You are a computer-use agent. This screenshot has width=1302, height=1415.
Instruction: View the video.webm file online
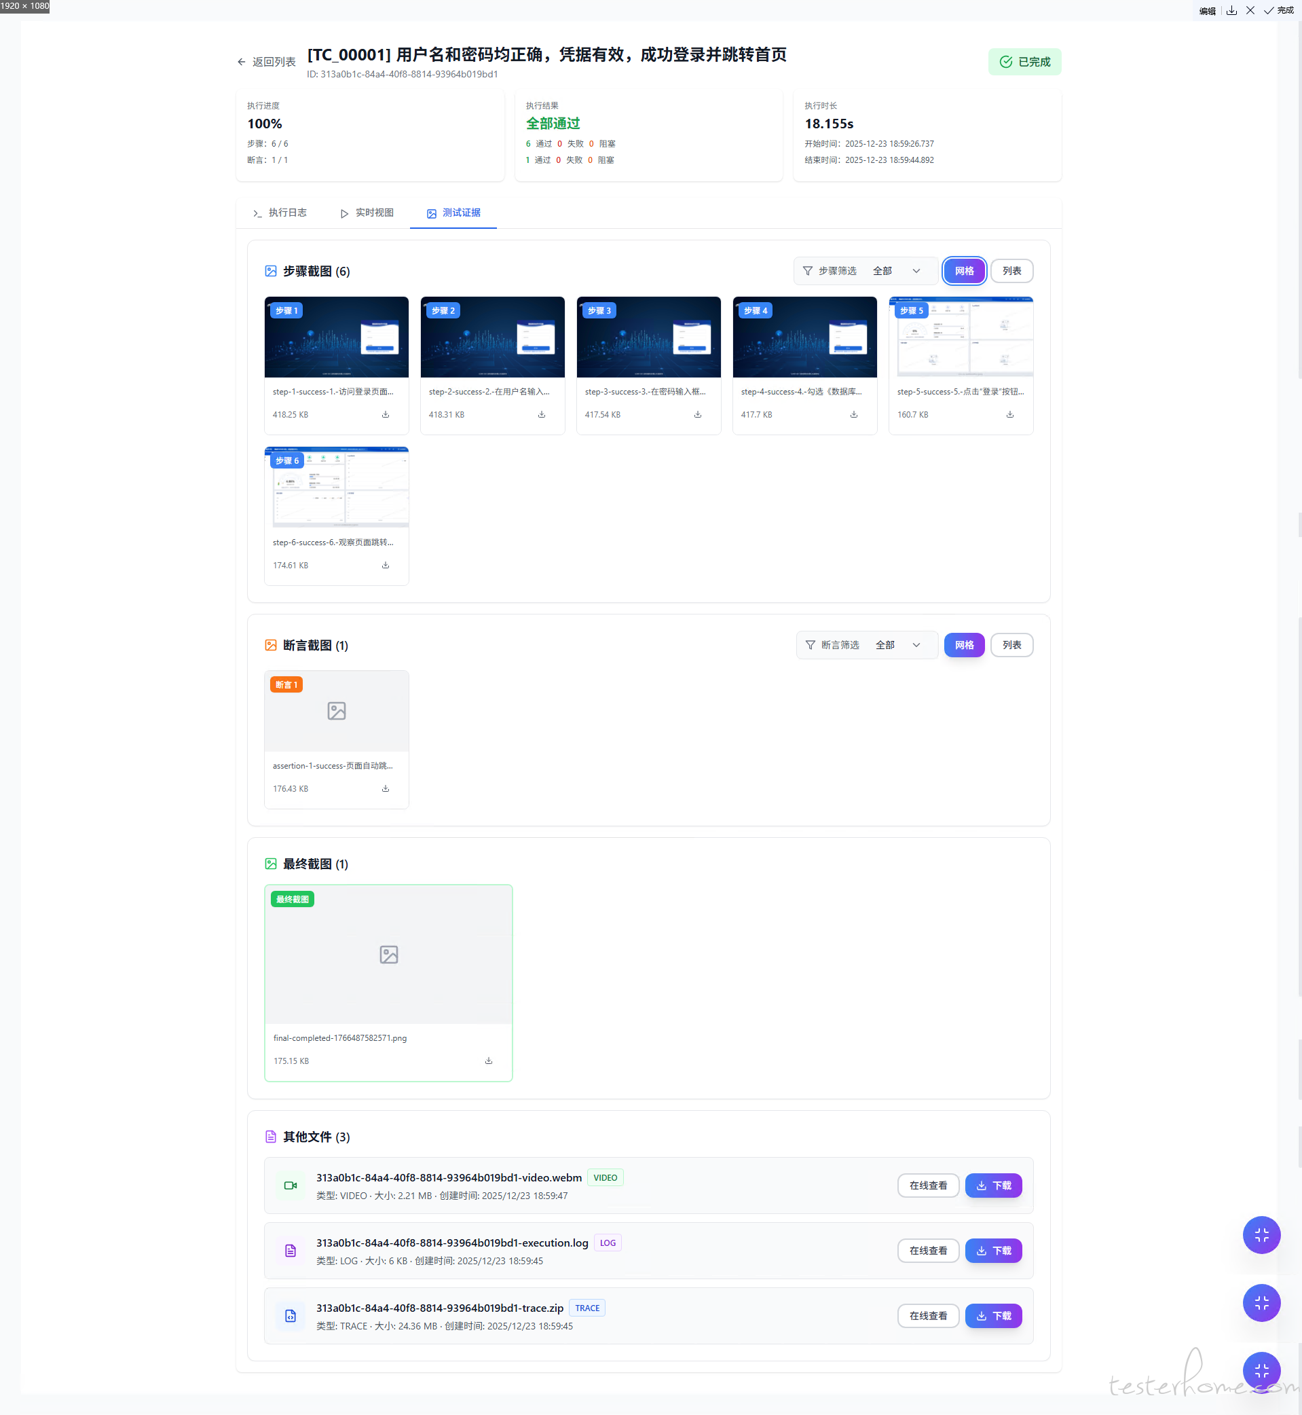927,1186
